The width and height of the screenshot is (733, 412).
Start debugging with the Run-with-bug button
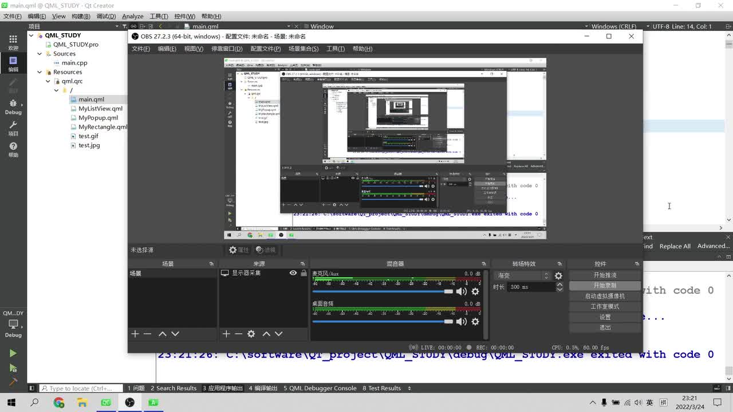(13, 368)
